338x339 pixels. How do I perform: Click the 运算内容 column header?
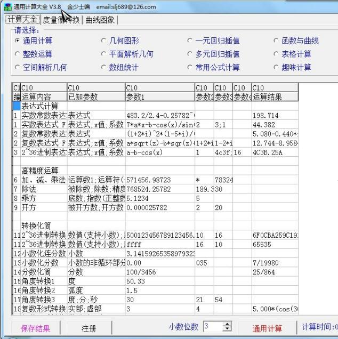click(x=44, y=96)
